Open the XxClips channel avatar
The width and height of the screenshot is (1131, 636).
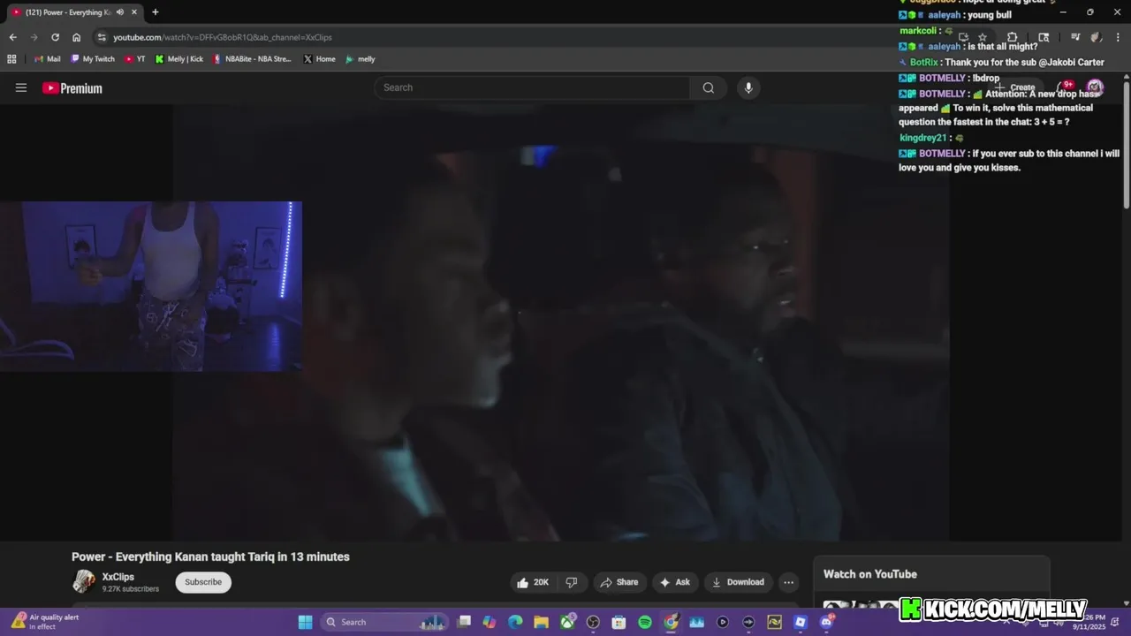pos(84,581)
